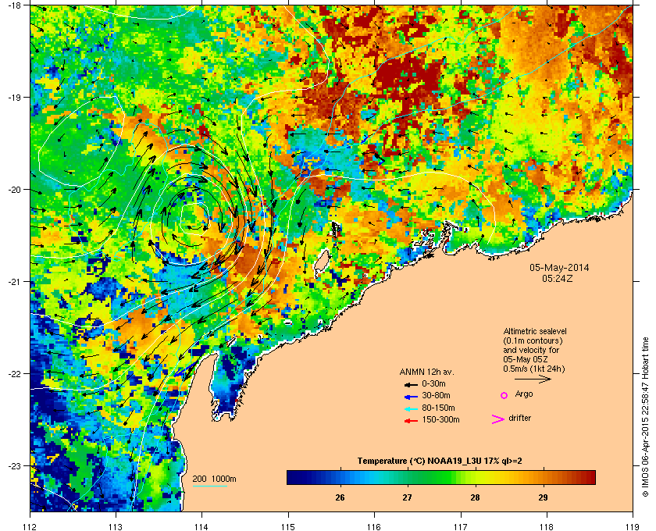Click the latitude axis label -19
Viewport: 656px width, 531px height.
[14, 97]
